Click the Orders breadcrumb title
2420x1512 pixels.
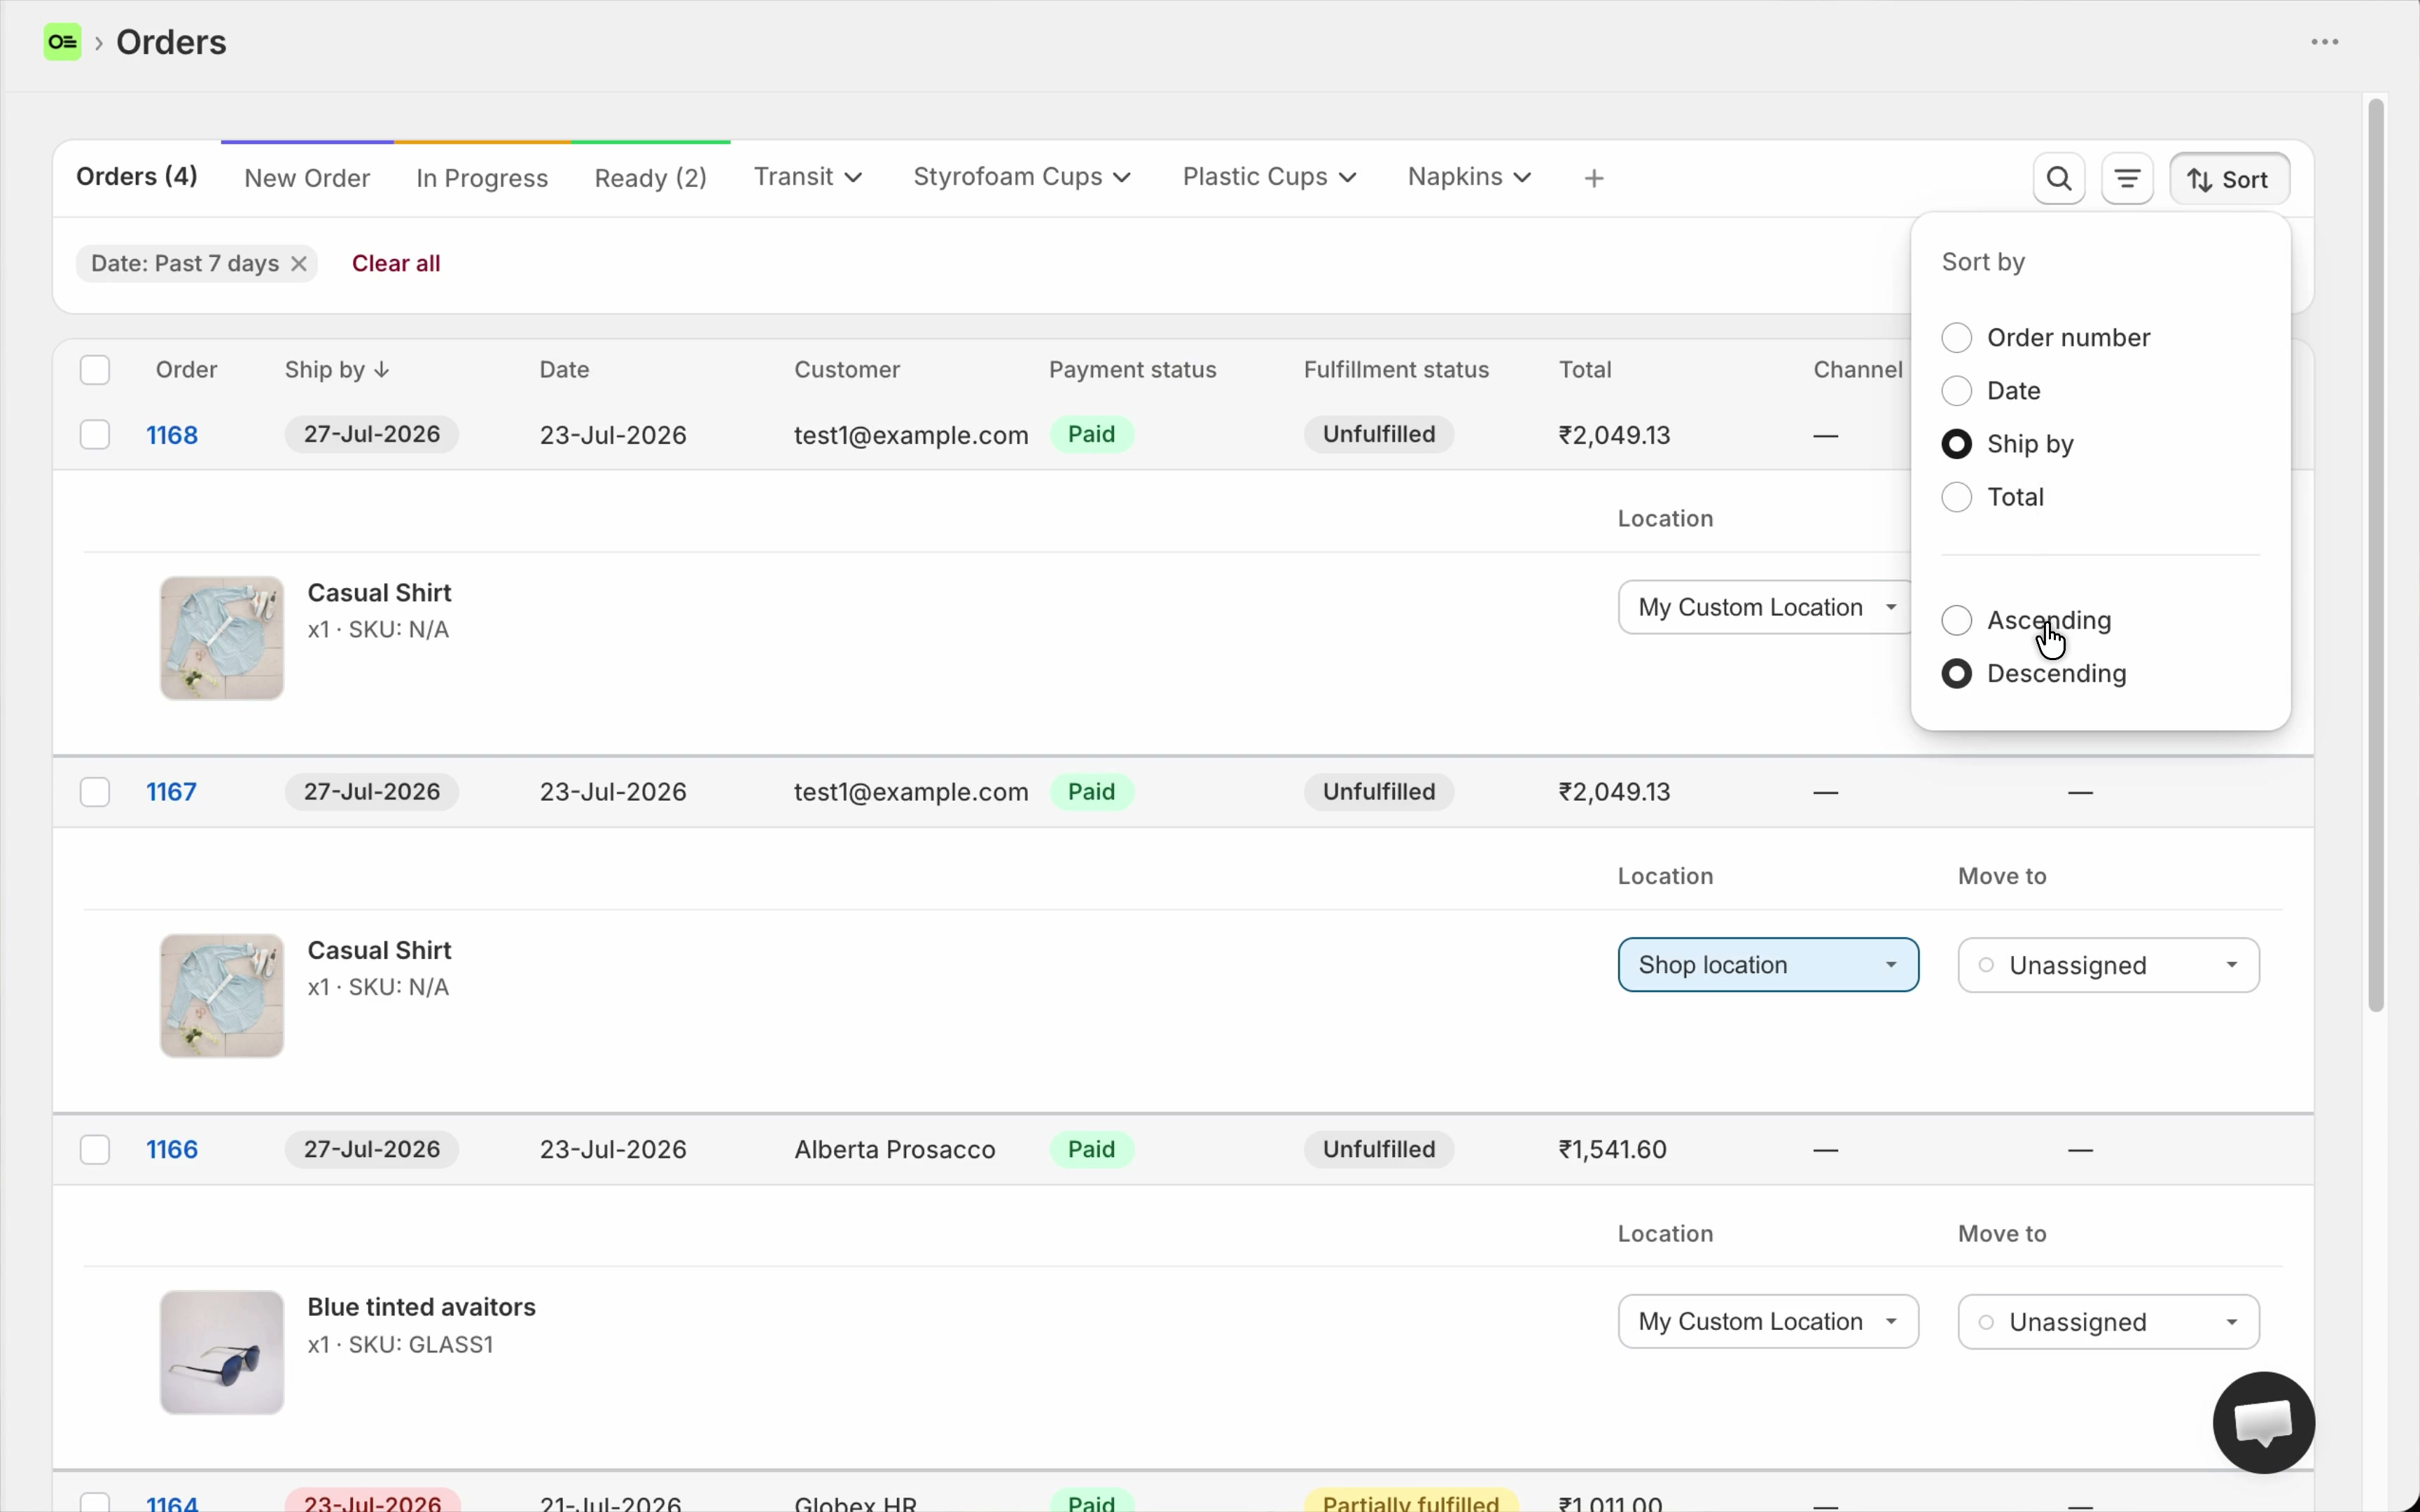171,42
